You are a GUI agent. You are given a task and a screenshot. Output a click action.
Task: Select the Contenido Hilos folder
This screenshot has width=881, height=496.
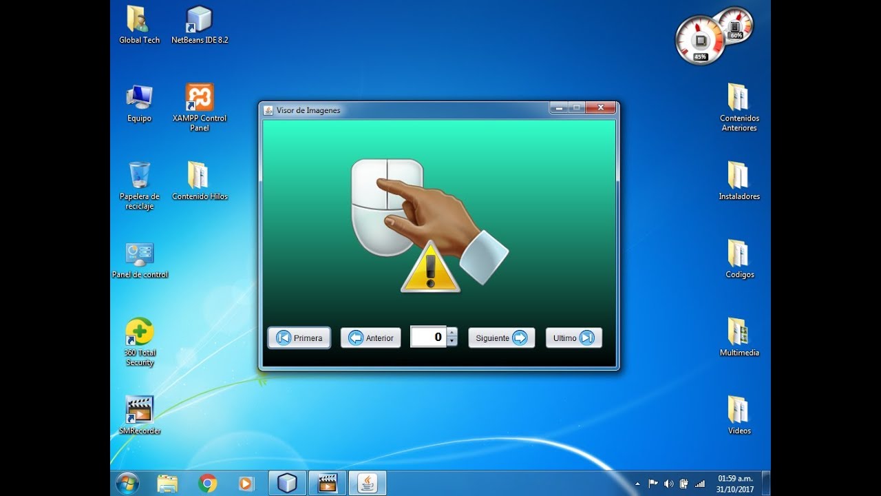(200, 181)
